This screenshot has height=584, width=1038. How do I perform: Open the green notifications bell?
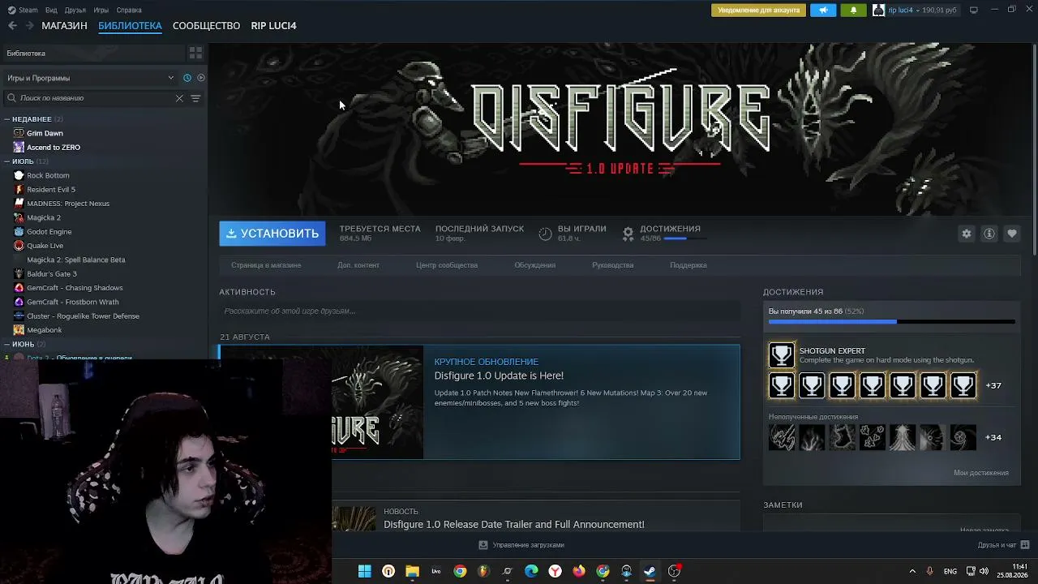tap(853, 11)
